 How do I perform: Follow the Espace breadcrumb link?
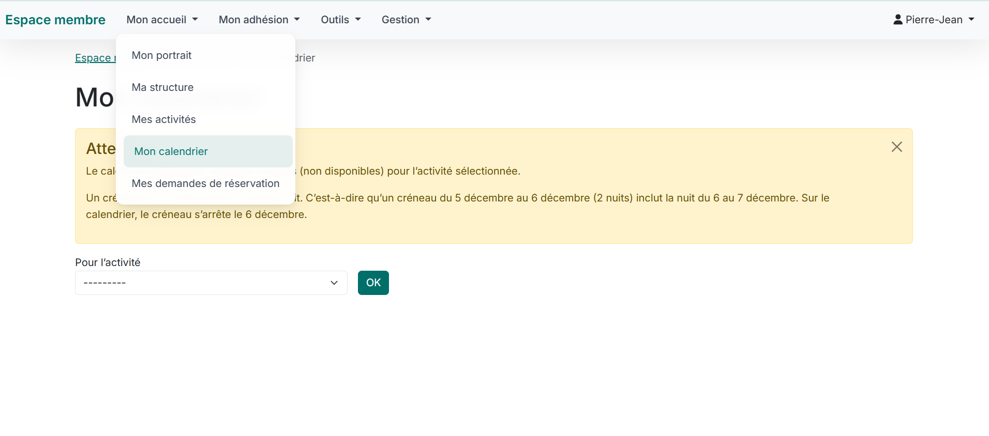point(94,58)
